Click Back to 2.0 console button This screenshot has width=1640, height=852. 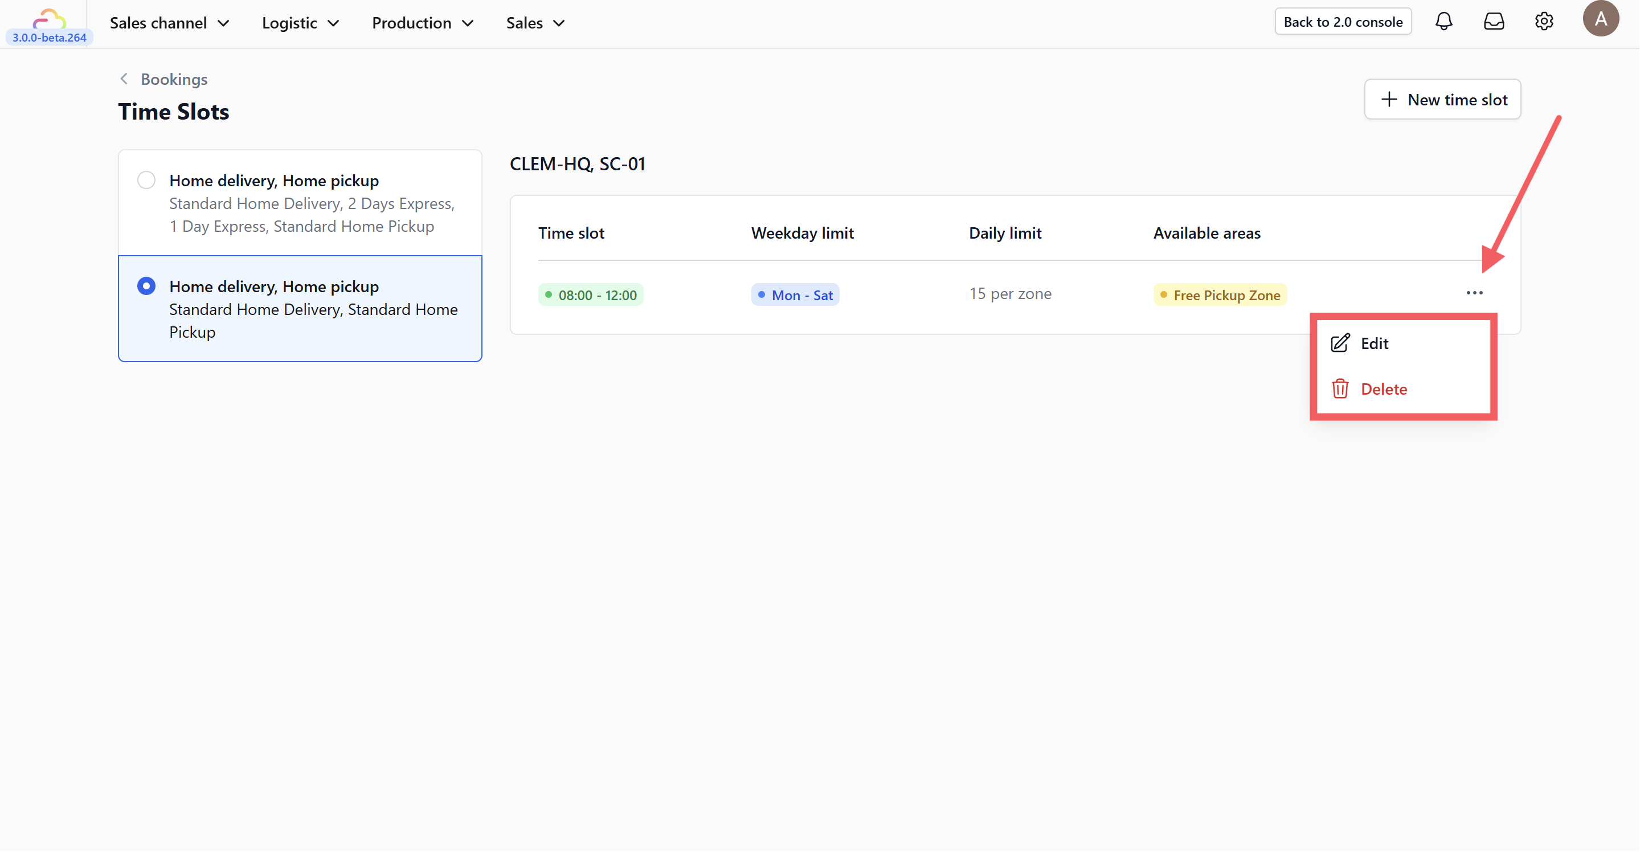[1343, 22]
